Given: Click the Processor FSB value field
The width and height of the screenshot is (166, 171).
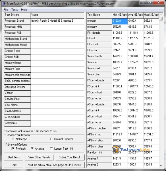Looking at the screenshot, I should click(57, 33).
